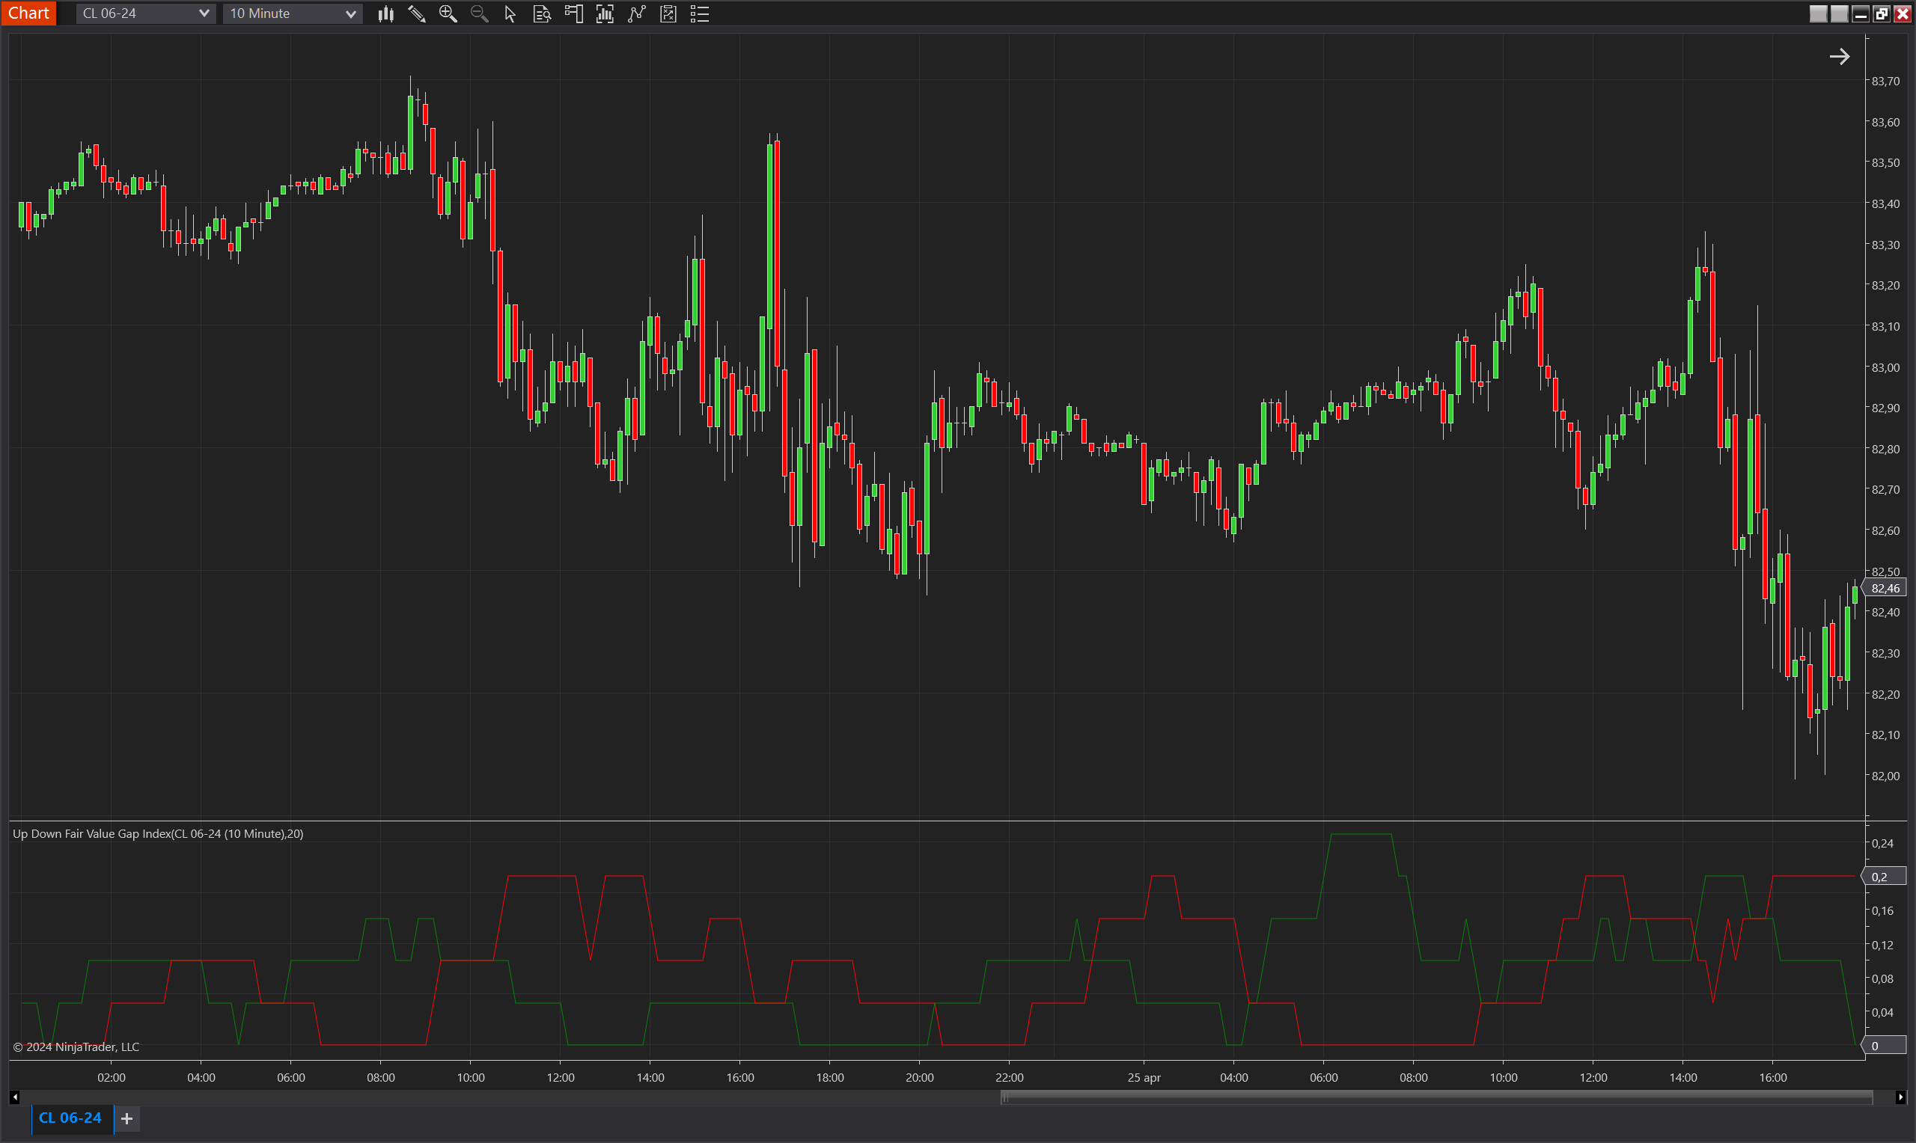Click the 02:00 time axis label
Image resolution: width=1916 pixels, height=1143 pixels.
(x=111, y=1077)
